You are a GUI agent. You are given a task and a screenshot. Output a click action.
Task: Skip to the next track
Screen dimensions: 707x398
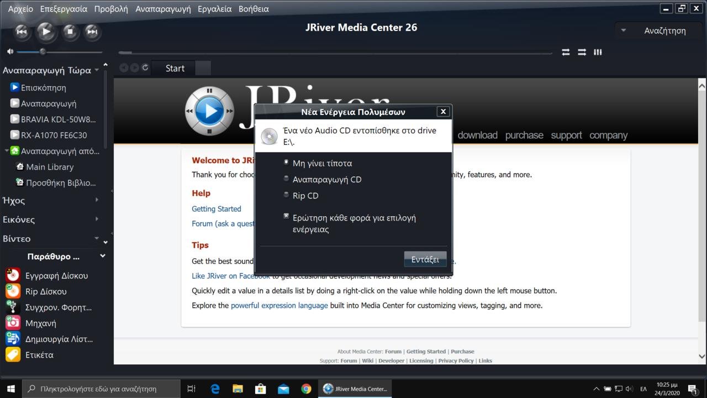click(92, 32)
